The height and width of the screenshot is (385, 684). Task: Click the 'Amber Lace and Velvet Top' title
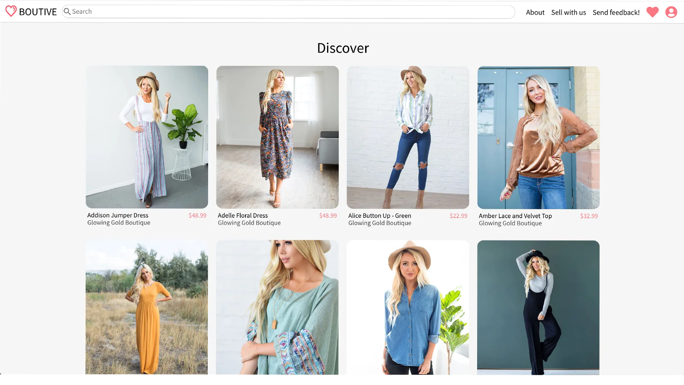(x=515, y=216)
